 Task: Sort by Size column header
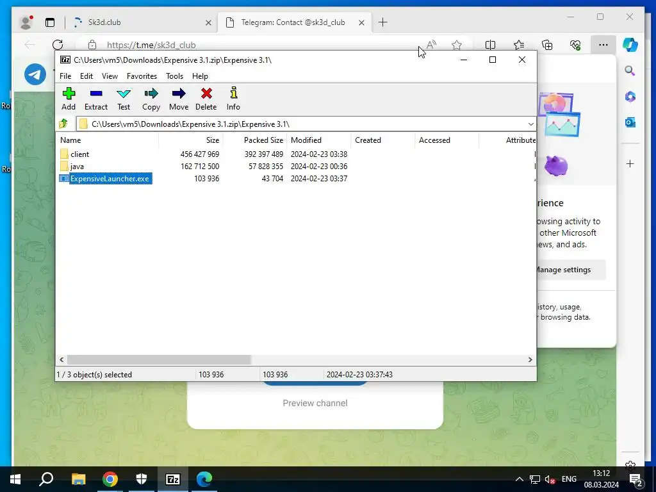pyautogui.click(x=190, y=140)
